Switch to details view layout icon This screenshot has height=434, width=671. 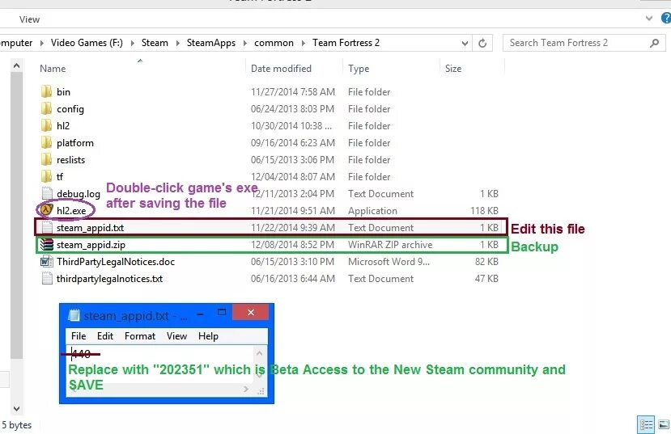point(646,424)
